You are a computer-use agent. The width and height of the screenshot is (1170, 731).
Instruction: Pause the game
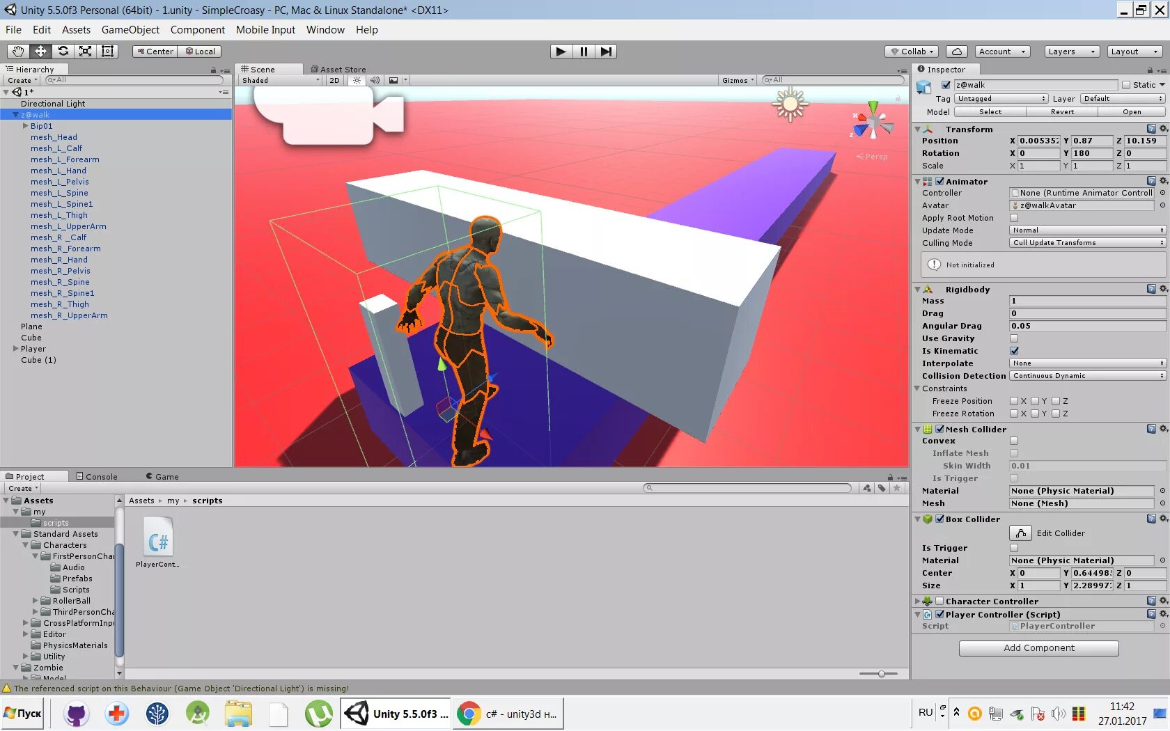click(584, 52)
